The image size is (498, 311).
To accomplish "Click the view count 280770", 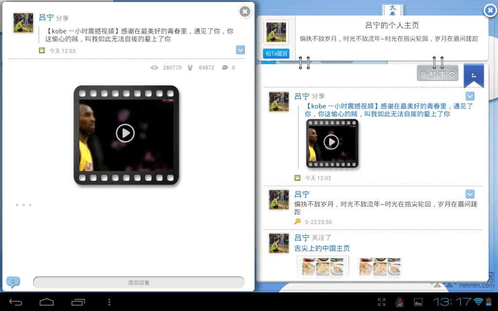I will tap(173, 68).
